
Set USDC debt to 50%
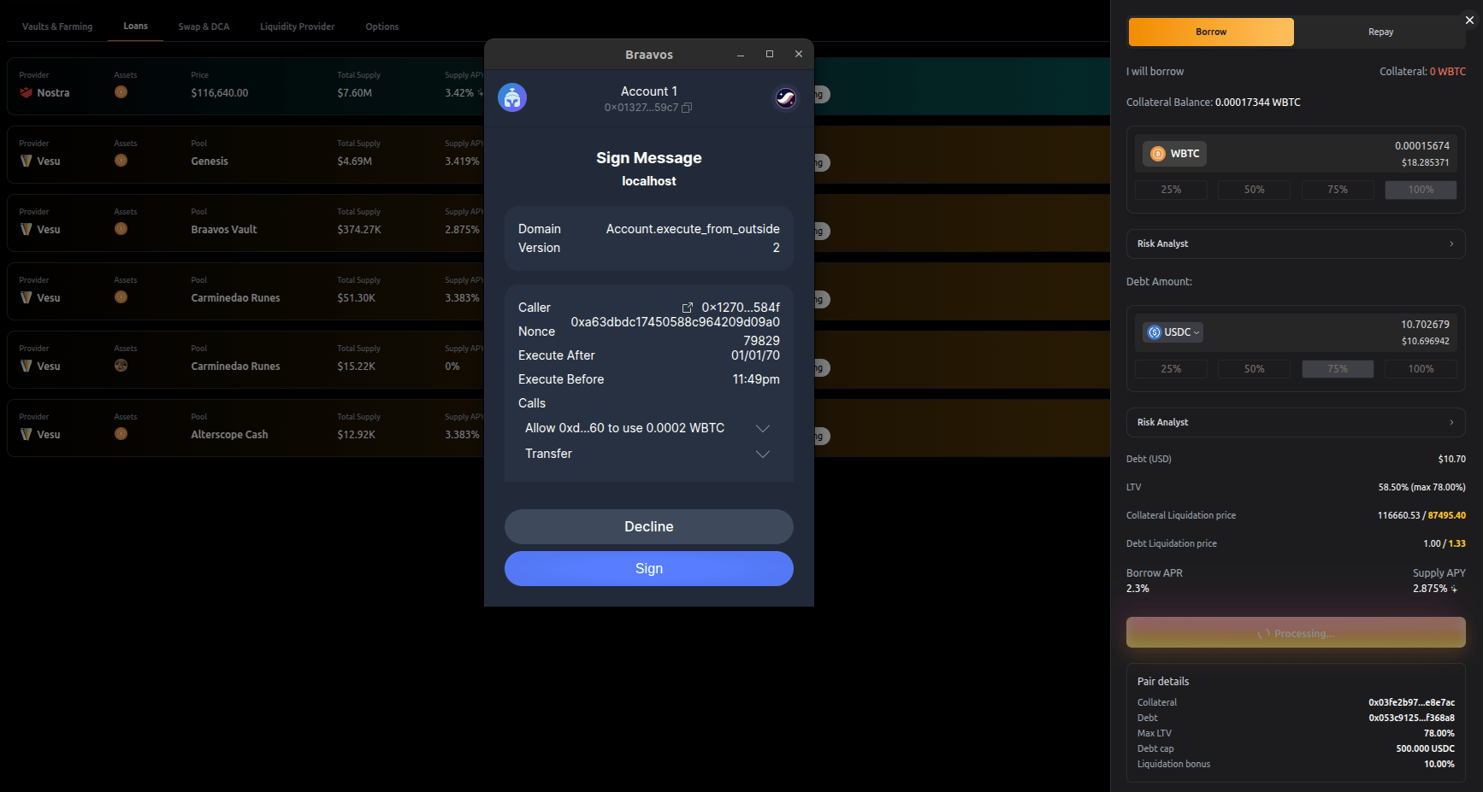pos(1254,369)
